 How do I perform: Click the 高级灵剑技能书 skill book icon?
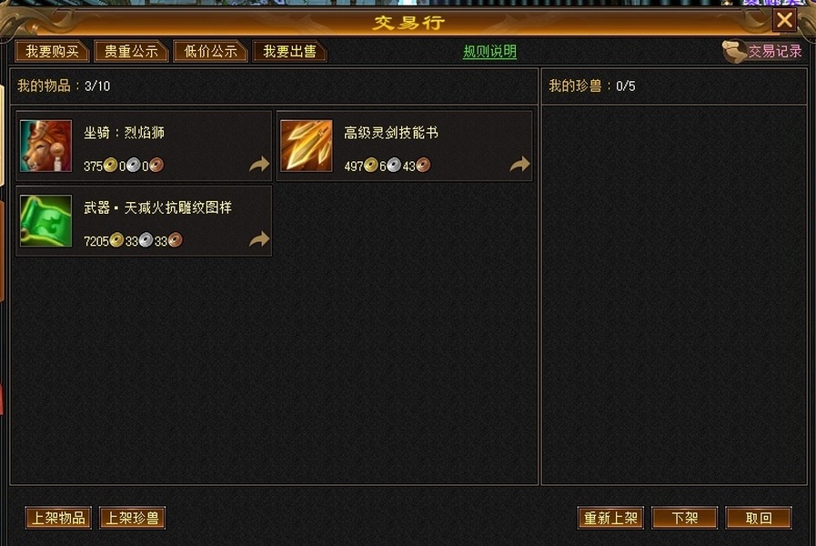click(x=306, y=146)
